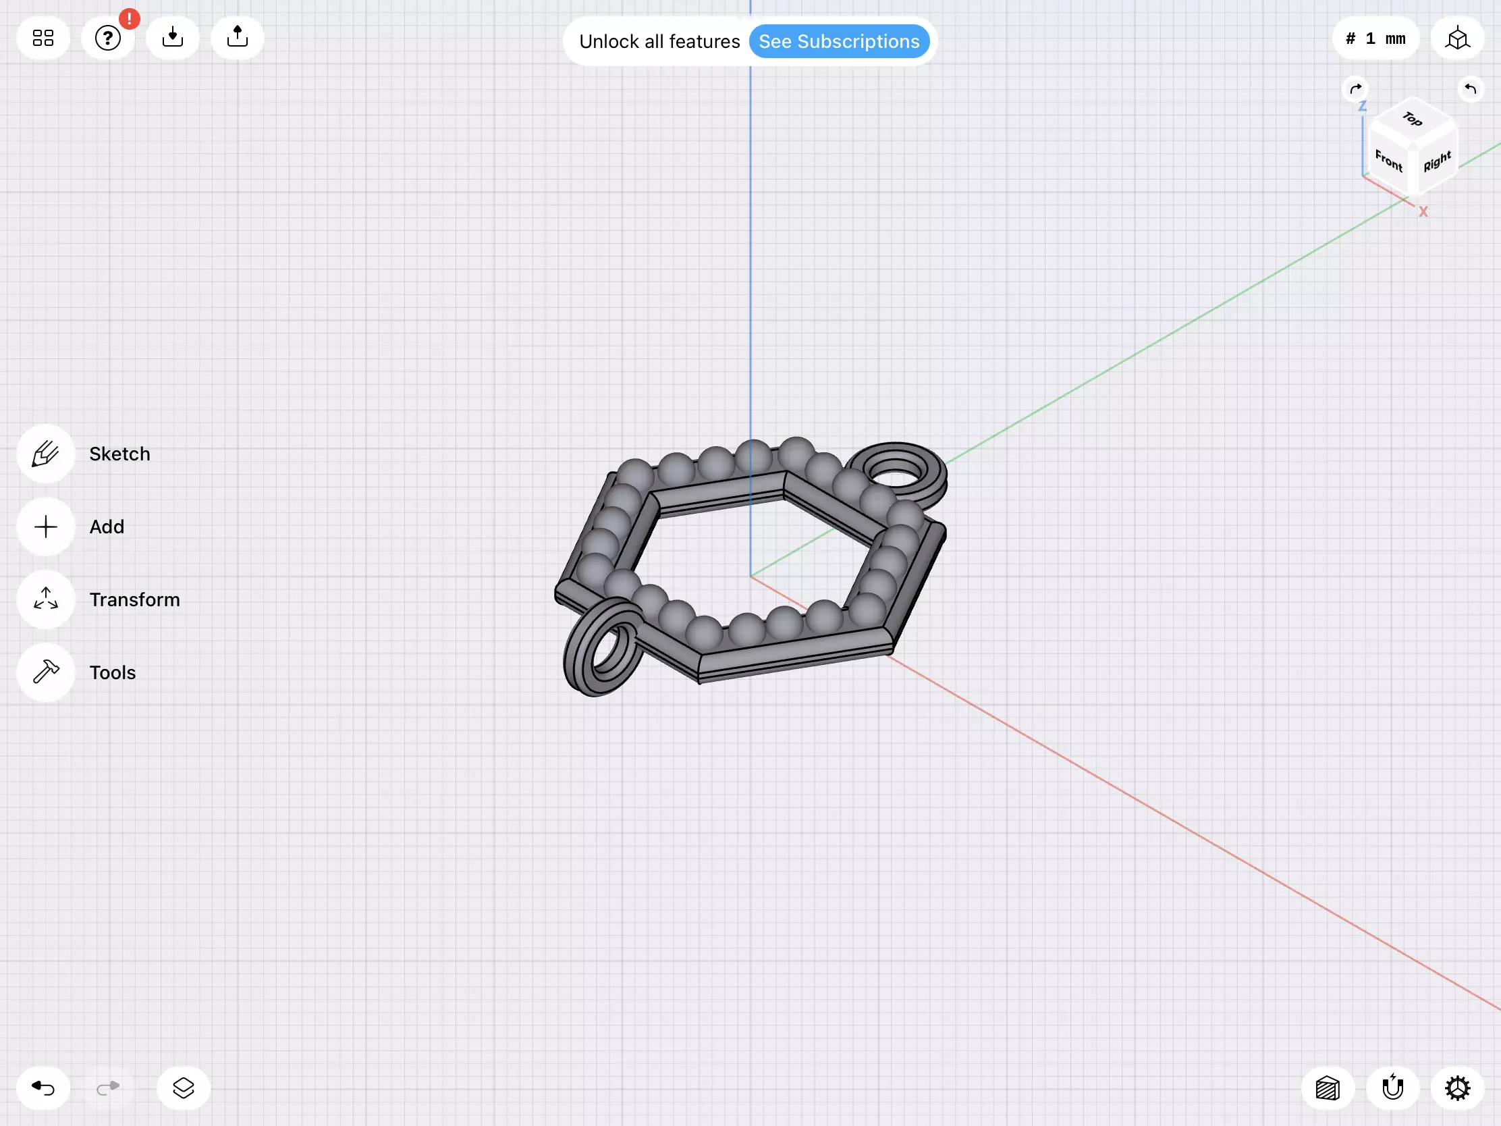Toggle the orthographic cube view icon
This screenshot has width=1501, height=1126.
(1457, 38)
